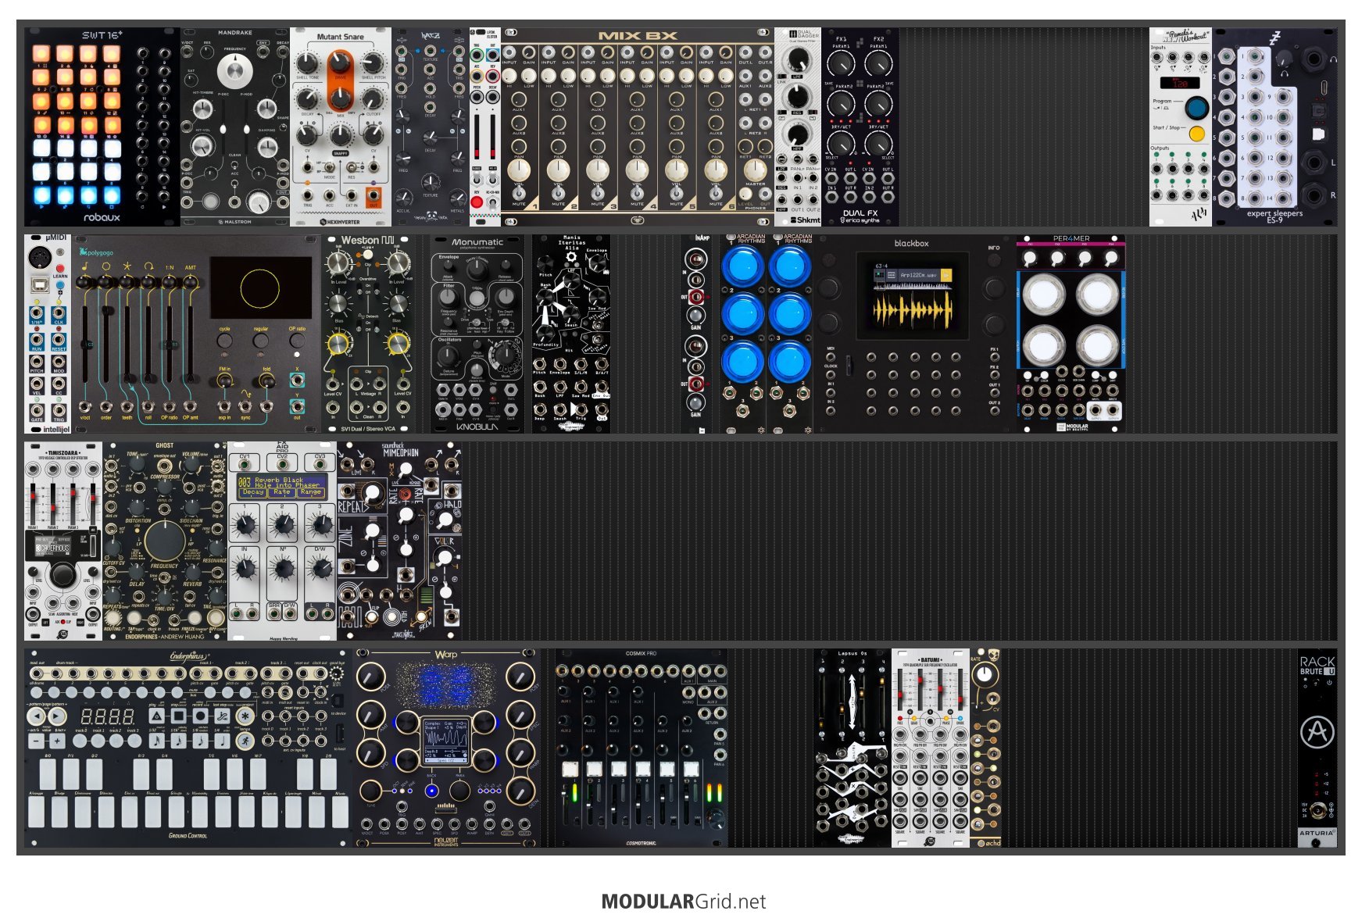Select the Mimeophon module
The height and width of the screenshot is (918, 1369).
tap(399, 541)
